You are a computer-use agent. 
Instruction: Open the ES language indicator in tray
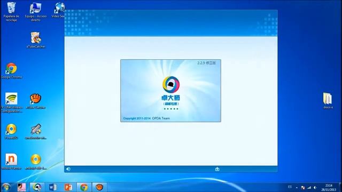[290, 187]
